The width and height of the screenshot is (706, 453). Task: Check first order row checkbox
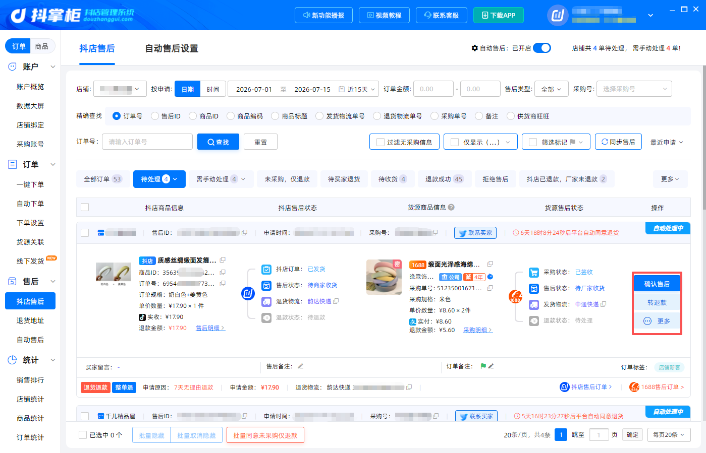(x=85, y=233)
